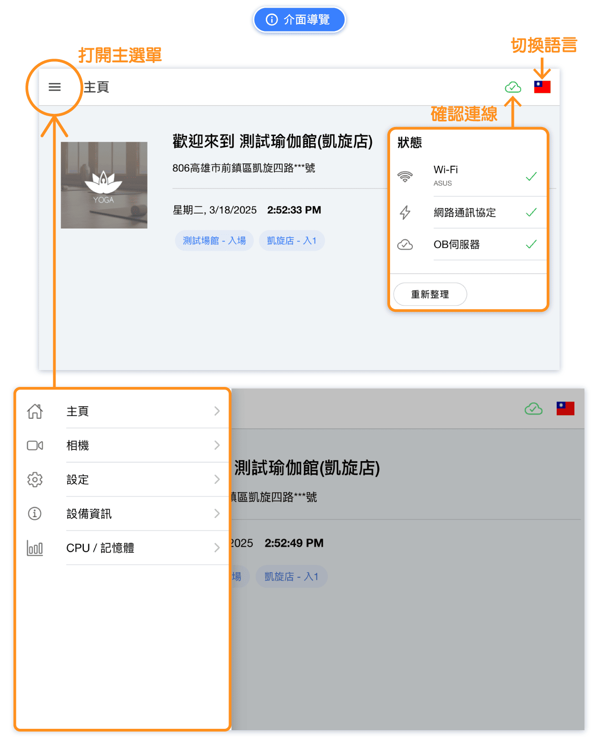The width and height of the screenshot is (599, 742).
Task: Click the camera icon in side menu
Action: click(x=35, y=445)
